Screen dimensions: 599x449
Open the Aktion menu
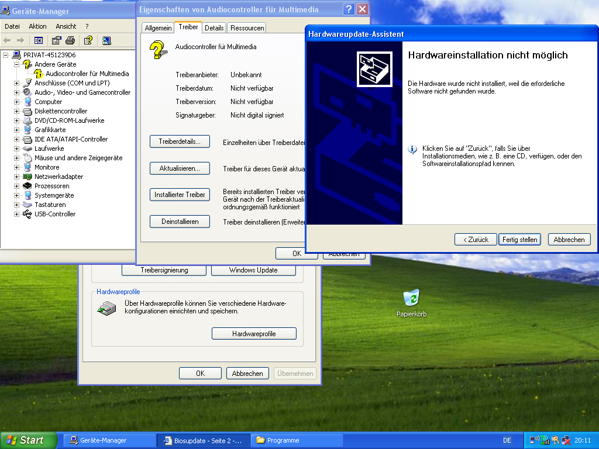tap(37, 26)
